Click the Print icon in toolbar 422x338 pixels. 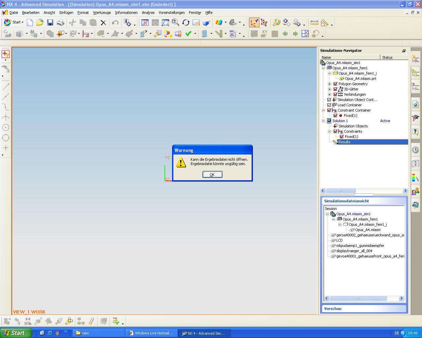[60, 22]
